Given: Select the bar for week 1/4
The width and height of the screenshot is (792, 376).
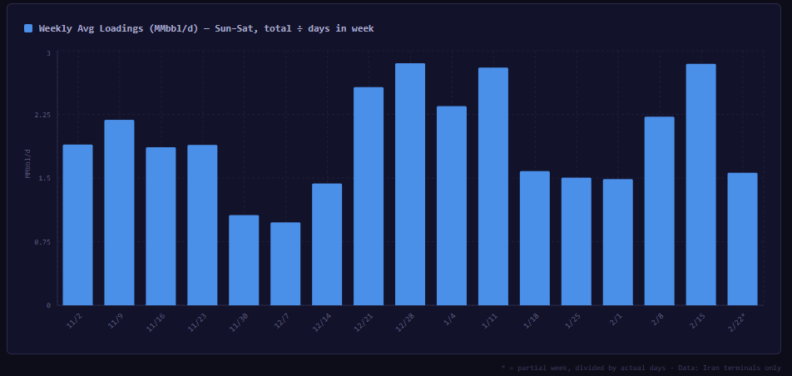Looking at the screenshot, I should pos(452,205).
